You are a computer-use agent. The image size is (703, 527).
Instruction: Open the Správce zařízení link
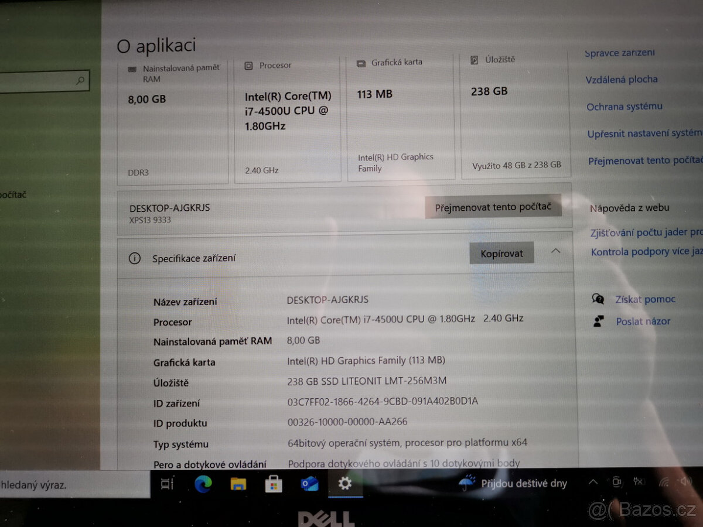point(620,53)
